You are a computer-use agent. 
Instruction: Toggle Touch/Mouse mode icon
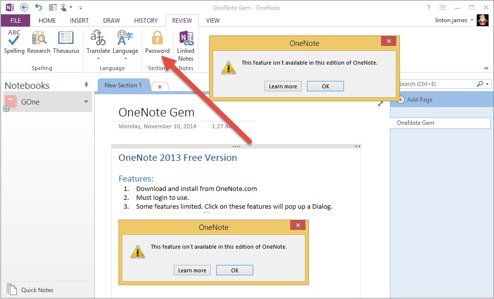[x=64, y=7]
